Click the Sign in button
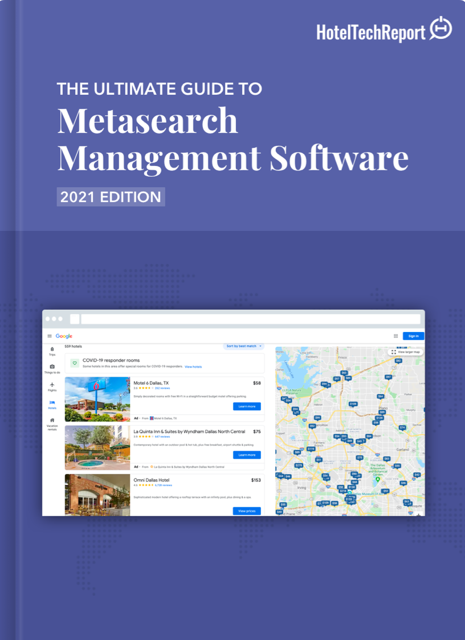The image size is (465, 640). [414, 336]
